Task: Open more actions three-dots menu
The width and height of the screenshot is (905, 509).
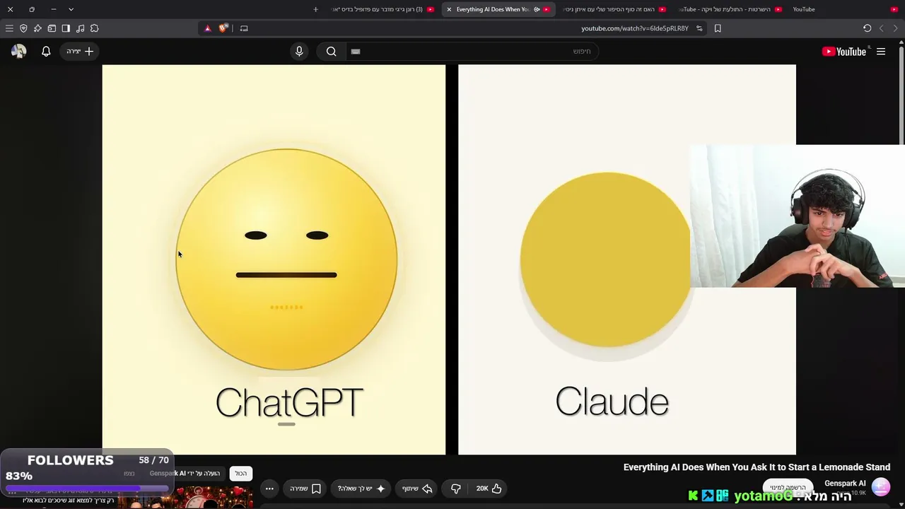Action: click(269, 488)
